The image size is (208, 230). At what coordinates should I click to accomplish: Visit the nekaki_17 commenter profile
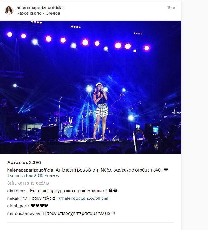pos(17,198)
